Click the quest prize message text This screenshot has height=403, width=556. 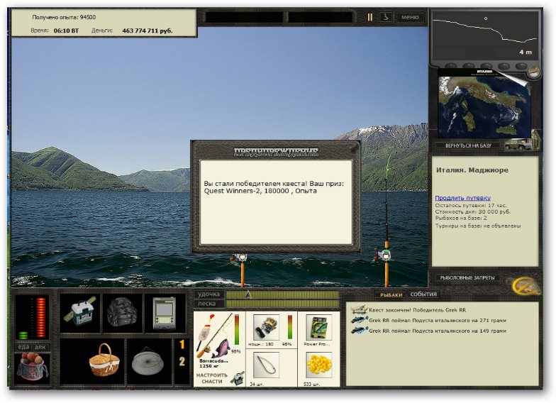tap(274, 187)
